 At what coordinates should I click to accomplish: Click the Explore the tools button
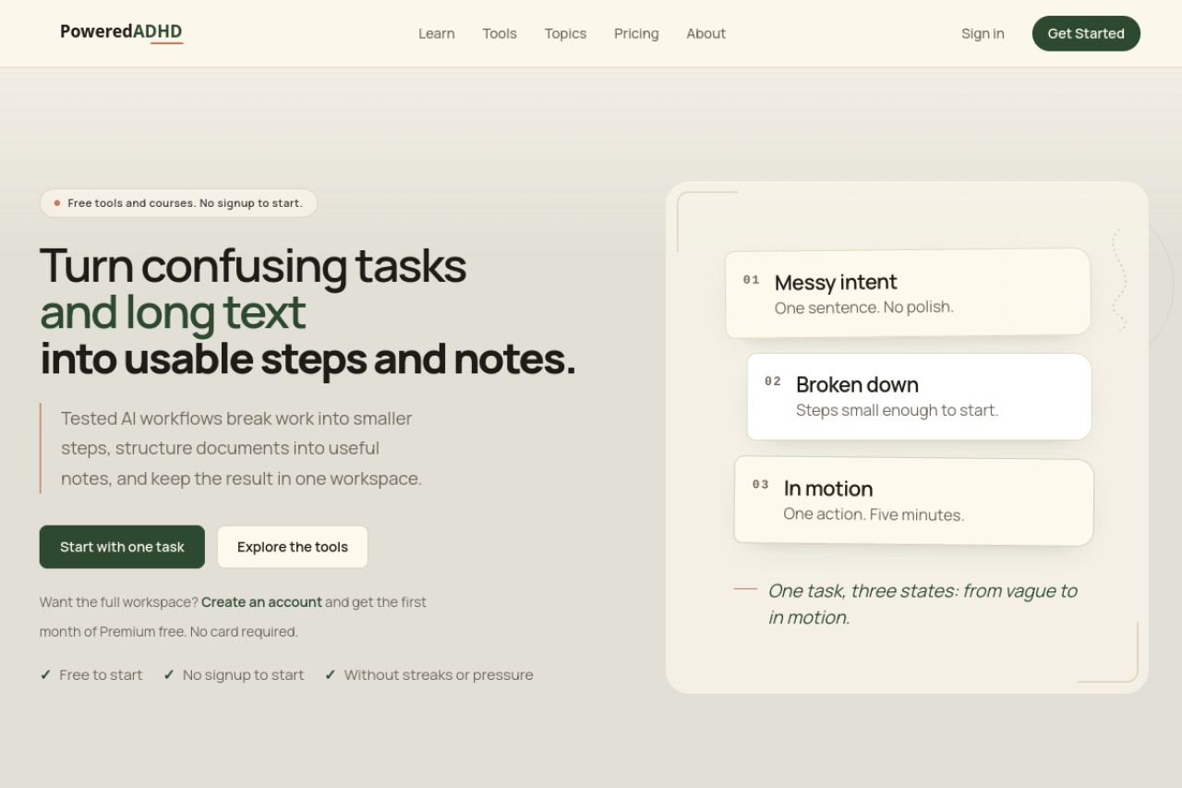(x=293, y=547)
